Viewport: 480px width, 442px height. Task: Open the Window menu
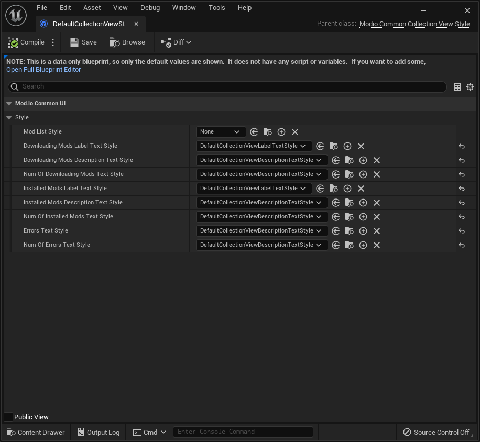184,8
